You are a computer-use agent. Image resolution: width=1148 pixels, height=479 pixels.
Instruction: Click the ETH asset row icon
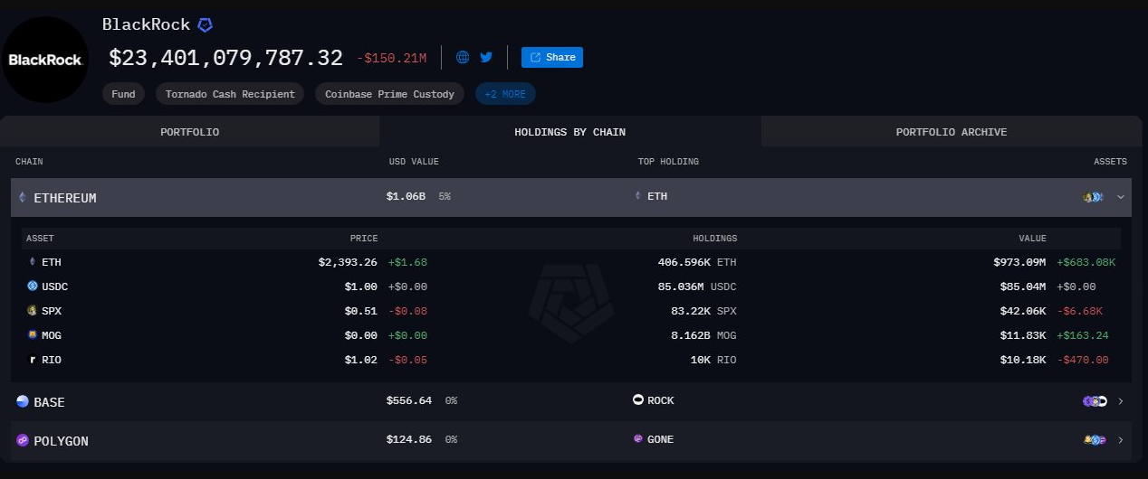[33, 262]
